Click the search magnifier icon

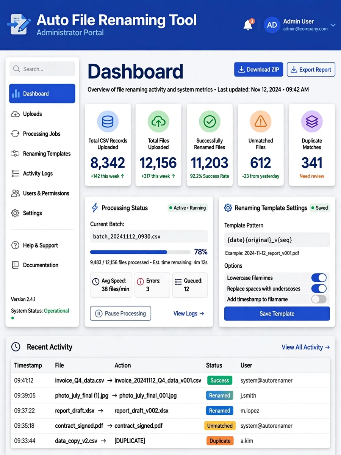(16, 69)
